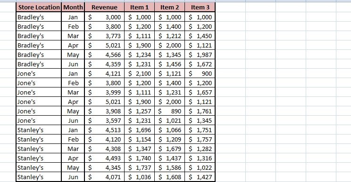
Task: Select the Item 2 header cell
Action: pos(170,8)
